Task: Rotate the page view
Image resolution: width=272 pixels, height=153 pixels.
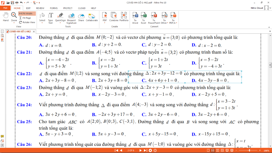Action: click(x=27, y=22)
